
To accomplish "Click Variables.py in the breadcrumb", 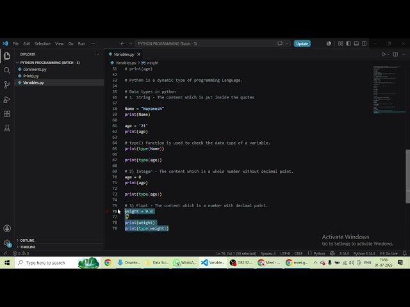I will pyautogui.click(x=126, y=63).
